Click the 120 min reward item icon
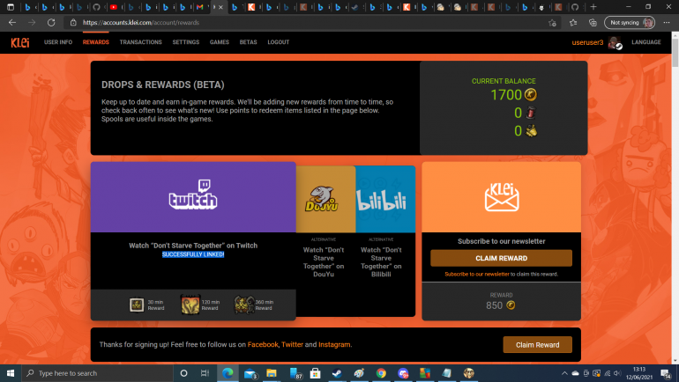 coord(190,305)
